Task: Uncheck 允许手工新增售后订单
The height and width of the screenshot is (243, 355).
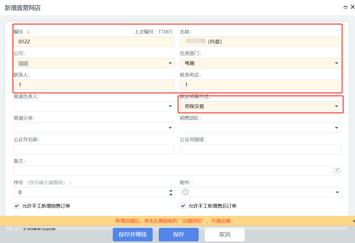Action: point(183,206)
